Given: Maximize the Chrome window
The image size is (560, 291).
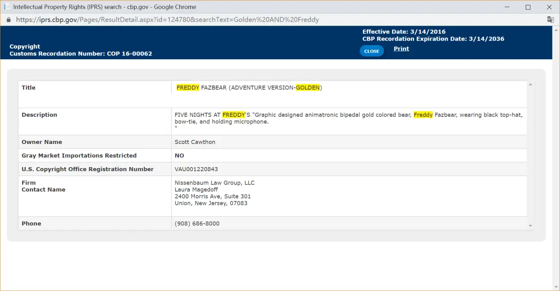Looking at the screenshot, I should (x=528, y=7).
